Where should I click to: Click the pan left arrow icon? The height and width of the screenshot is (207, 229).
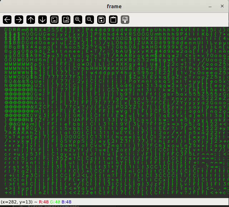click(7, 20)
